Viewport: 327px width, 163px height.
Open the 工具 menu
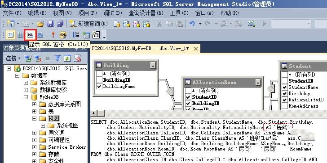tap(179, 13)
